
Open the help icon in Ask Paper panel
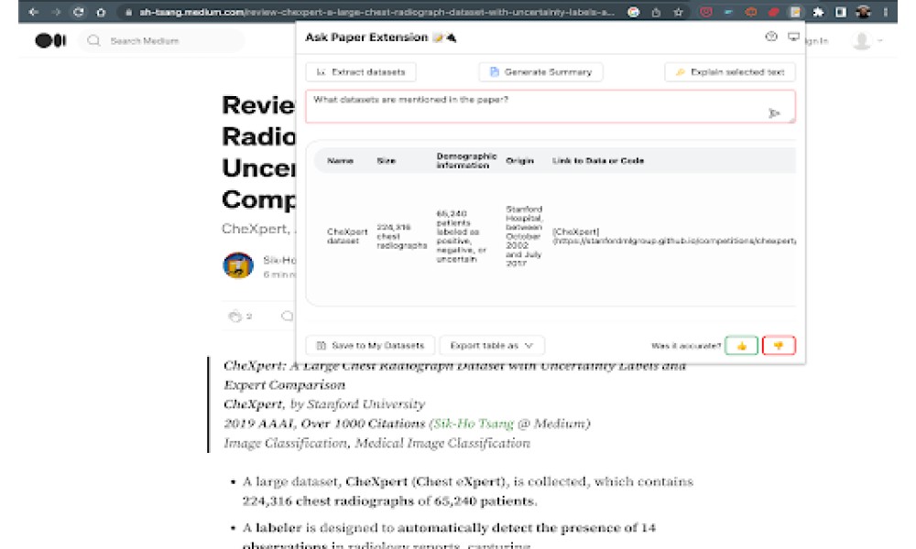(x=771, y=37)
